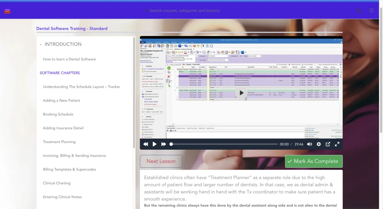The height and width of the screenshot is (209, 383).
Task: Click the lesson list sidebar scrollbar
Action: (x=134, y=92)
